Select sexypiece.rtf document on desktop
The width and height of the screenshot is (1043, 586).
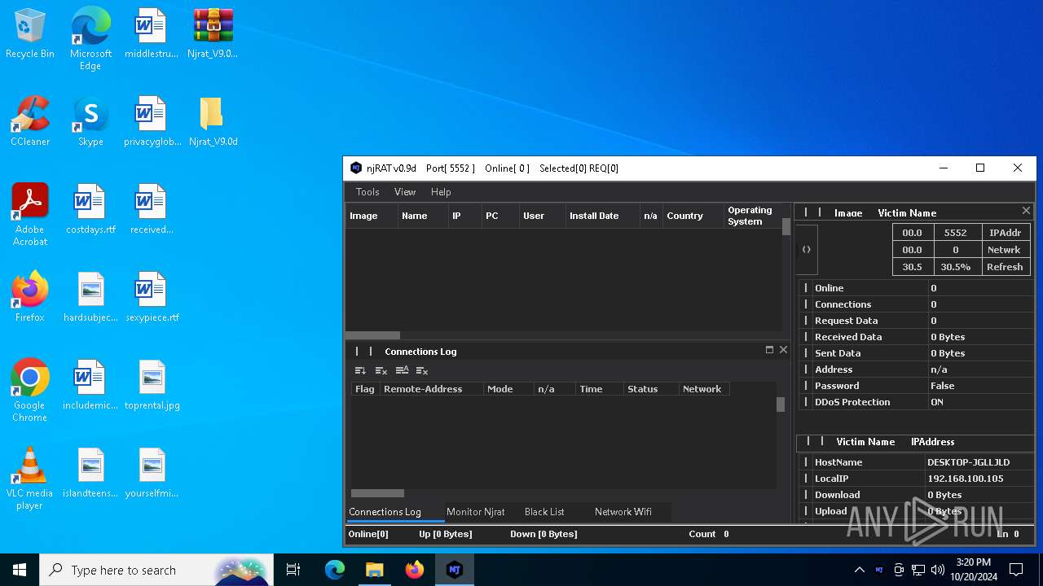152,298
